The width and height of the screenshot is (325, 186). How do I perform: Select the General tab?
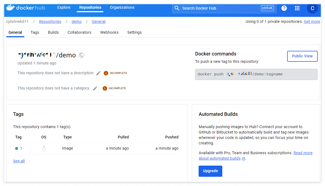pyautogui.click(x=15, y=32)
